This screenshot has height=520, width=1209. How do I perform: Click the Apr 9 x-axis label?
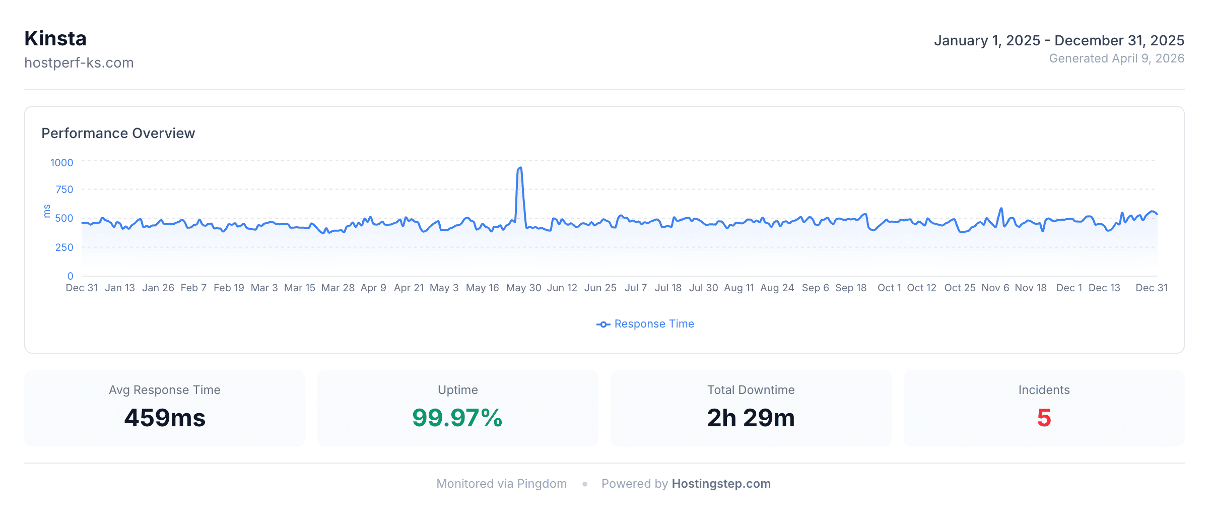pyautogui.click(x=373, y=288)
